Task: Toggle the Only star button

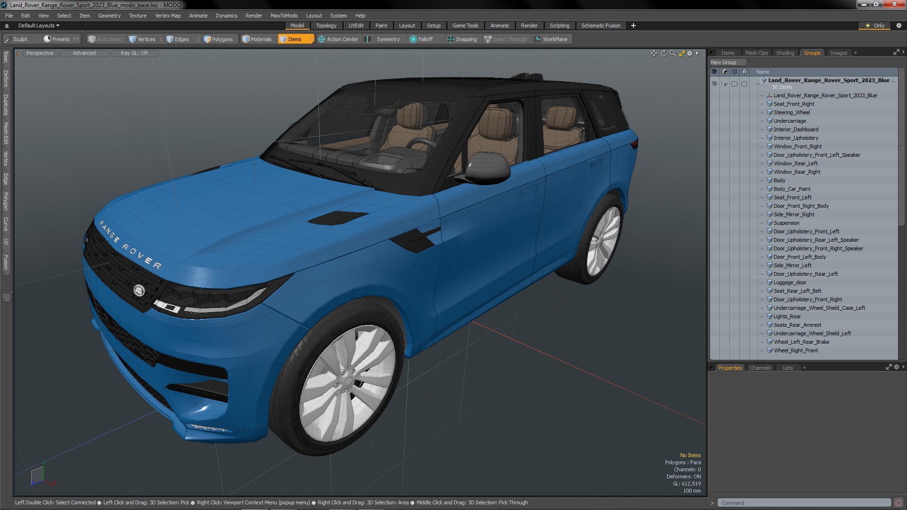Action: [x=874, y=25]
